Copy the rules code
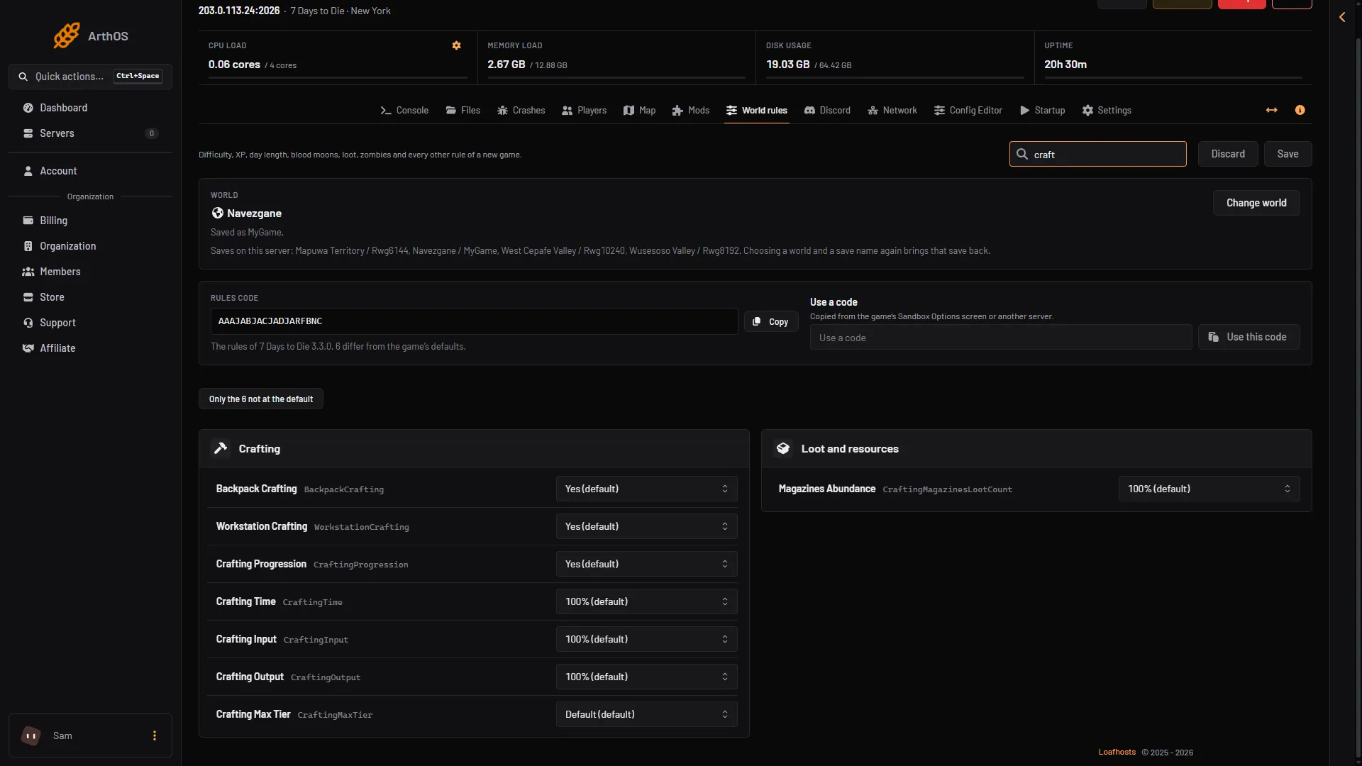1362x766 pixels. 770,321
